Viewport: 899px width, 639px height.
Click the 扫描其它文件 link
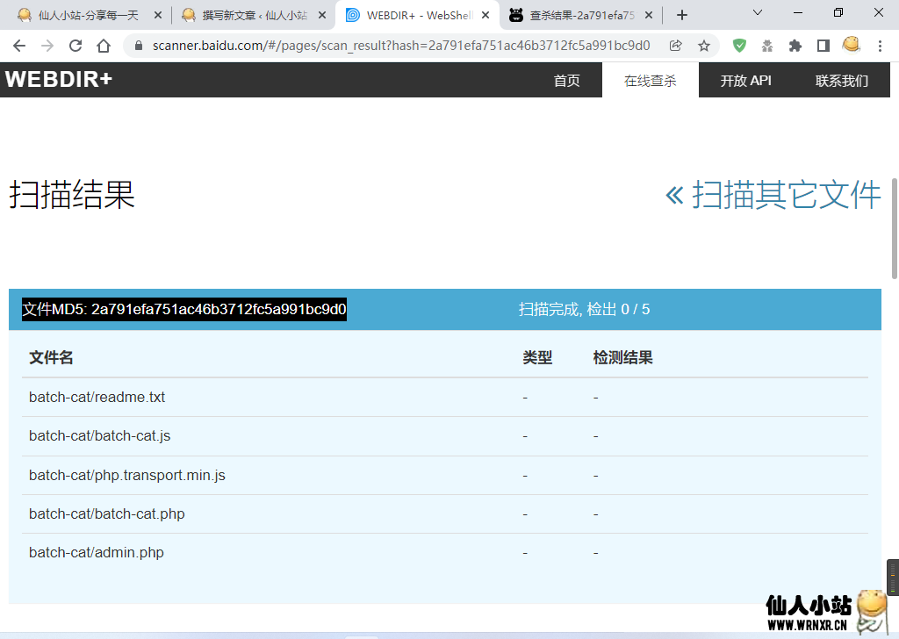click(x=773, y=195)
